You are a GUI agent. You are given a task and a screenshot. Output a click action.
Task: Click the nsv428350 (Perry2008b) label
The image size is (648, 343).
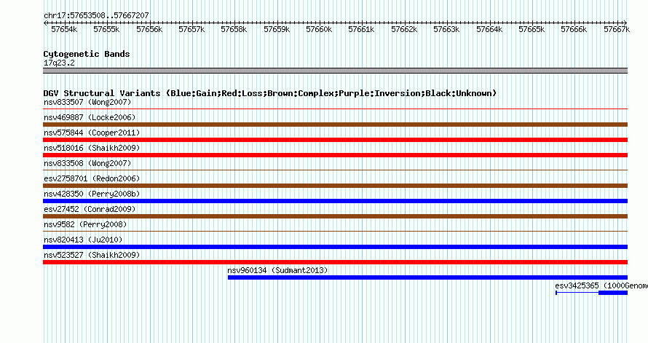click(92, 194)
